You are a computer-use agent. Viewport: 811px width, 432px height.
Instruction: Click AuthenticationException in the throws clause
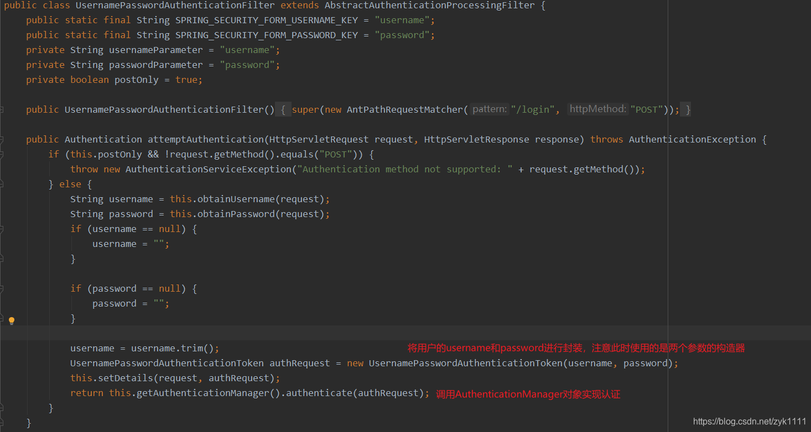(x=693, y=139)
